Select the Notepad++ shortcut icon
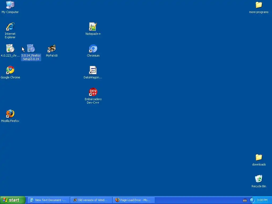 tap(93, 27)
